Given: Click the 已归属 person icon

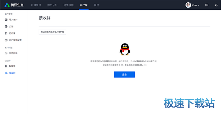Looking at the screenshot, I should tap(6, 33).
